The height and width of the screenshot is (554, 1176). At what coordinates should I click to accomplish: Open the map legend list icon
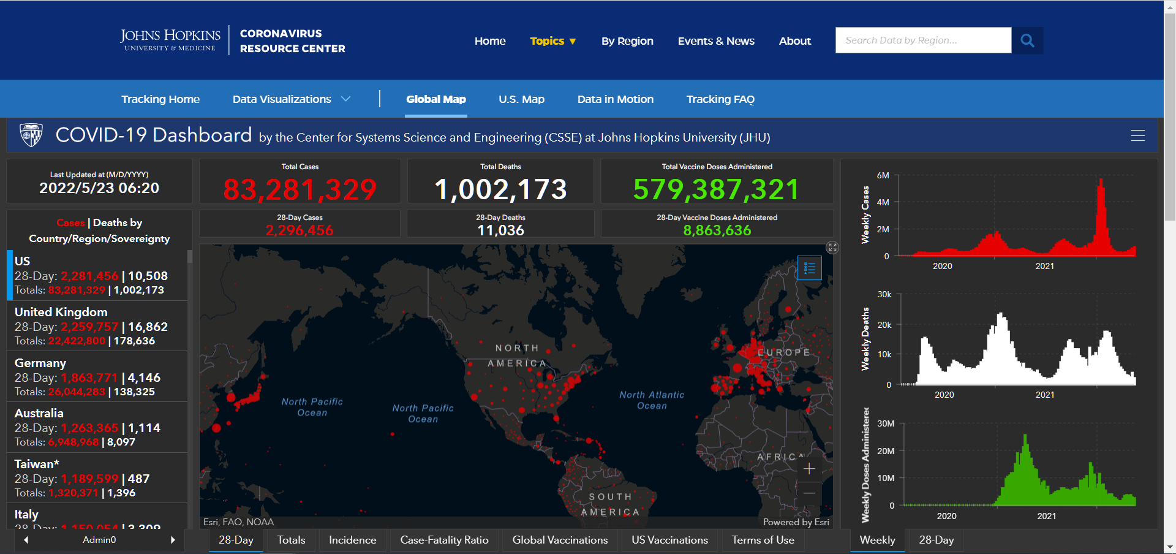point(809,268)
